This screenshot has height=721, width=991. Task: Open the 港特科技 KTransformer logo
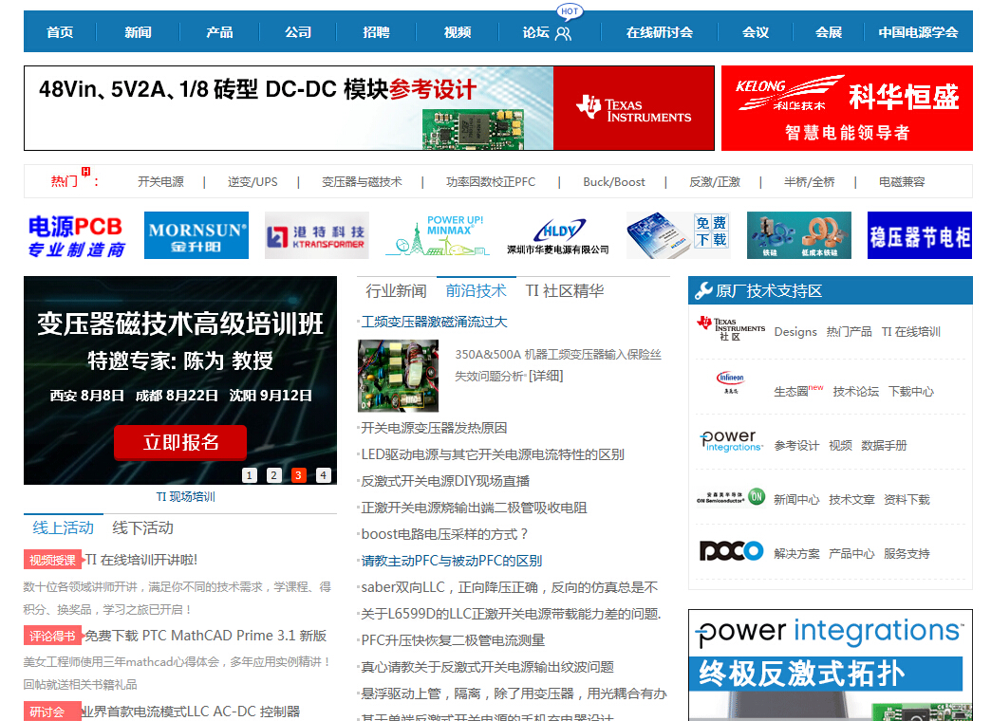tap(317, 235)
